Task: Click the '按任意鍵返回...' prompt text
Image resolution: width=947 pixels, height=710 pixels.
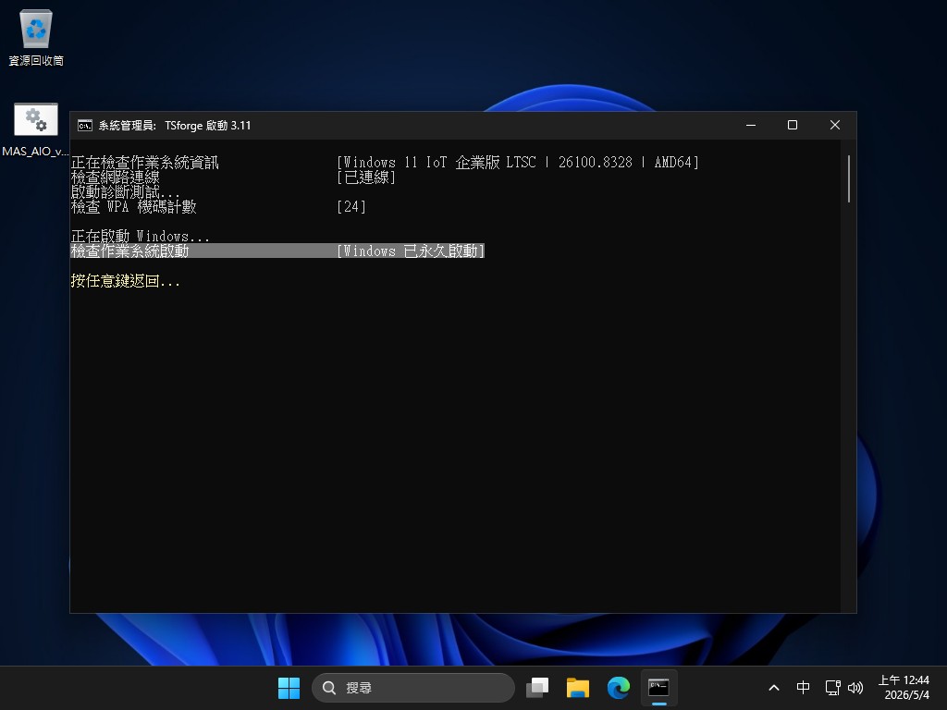Action: 125,281
